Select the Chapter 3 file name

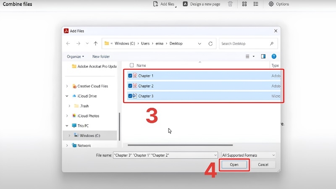coord(146,96)
